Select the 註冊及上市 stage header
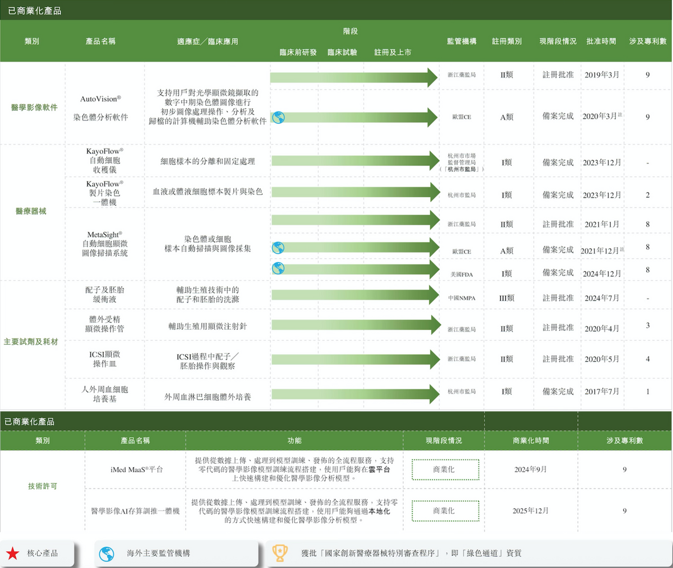This screenshot has height=568, width=673. click(393, 52)
